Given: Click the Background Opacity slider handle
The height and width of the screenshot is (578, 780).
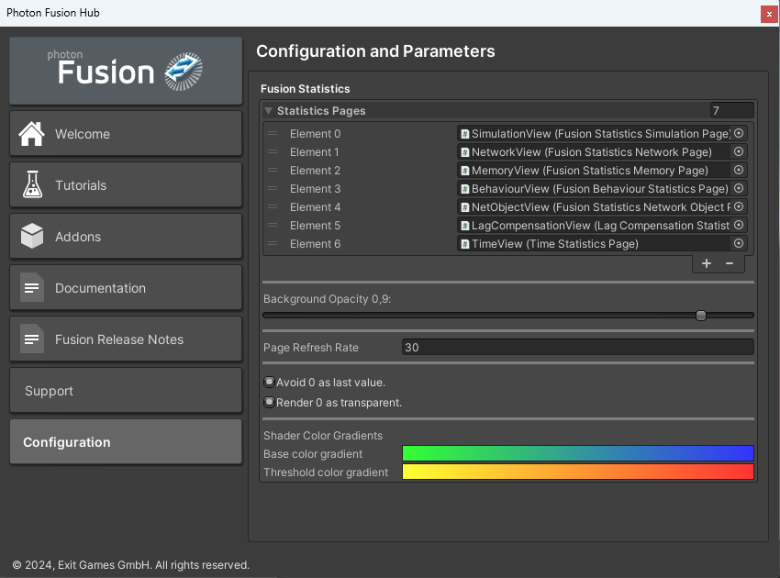Looking at the screenshot, I should (x=701, y=316).
